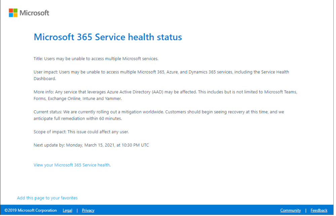
Task: Open the Legal footer link
Action: (x=68, y=210)
